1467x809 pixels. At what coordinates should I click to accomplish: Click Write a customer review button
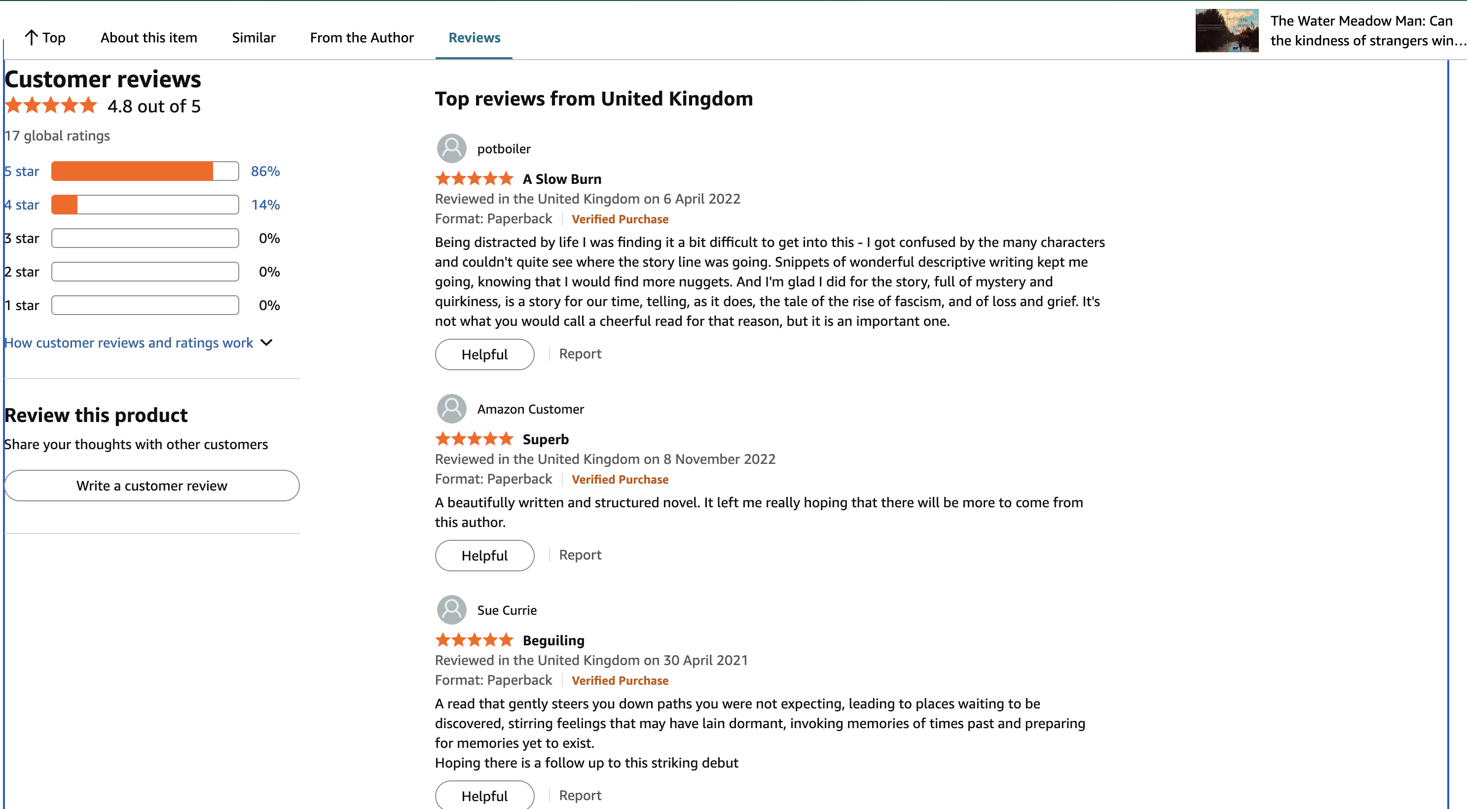coord(151,486)
